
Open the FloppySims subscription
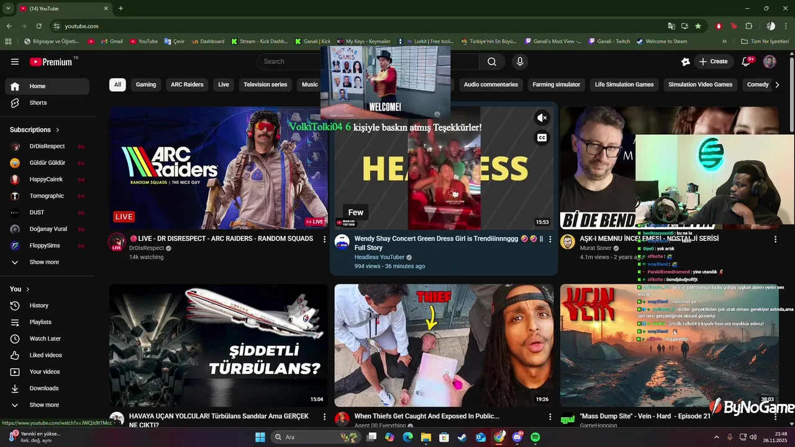click(47, 246)
